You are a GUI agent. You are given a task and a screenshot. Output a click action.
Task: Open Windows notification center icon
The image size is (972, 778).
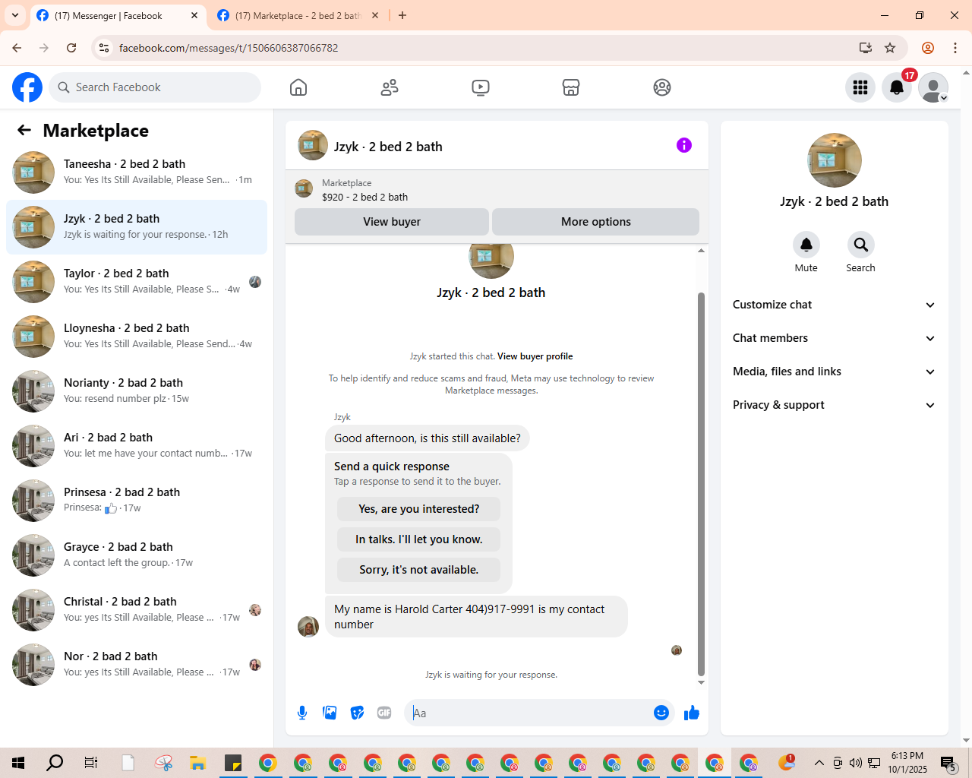click(x=948, y=763)
